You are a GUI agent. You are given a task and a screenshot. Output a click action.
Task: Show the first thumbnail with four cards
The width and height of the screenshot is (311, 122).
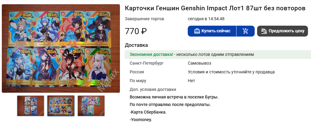[x=31, y=106]
